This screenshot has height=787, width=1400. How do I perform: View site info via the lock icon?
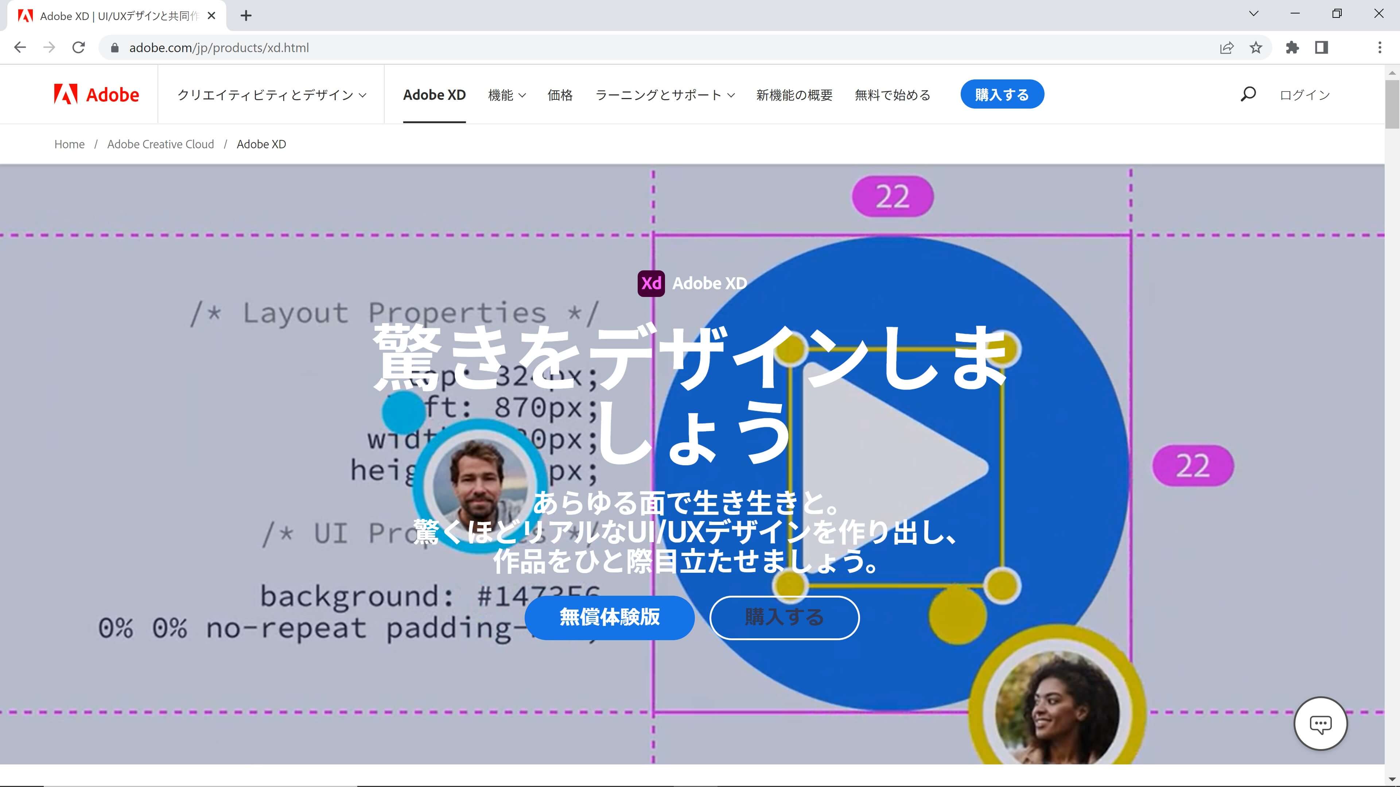(x=114, y=48)
